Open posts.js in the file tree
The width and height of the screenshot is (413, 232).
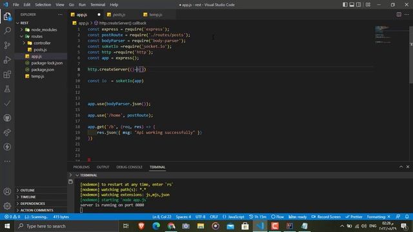point(41,50)
